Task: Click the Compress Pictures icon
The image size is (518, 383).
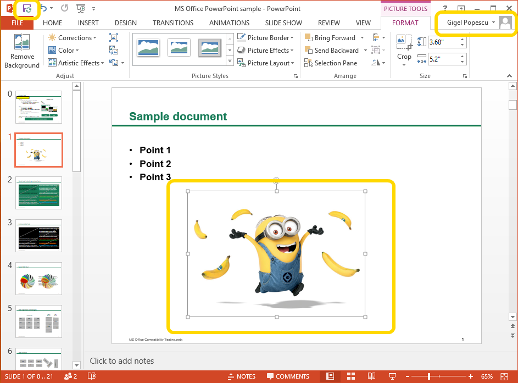Action: (114, 38)
